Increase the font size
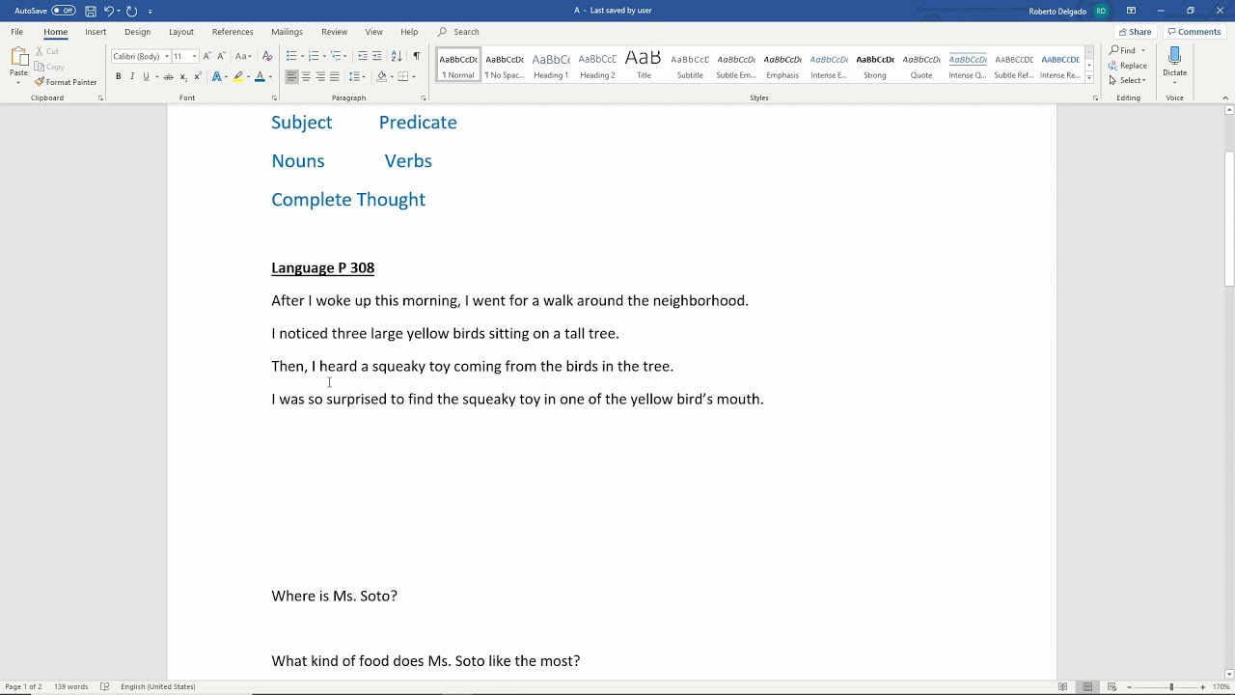Screen dimensions: 1235x695 pos(206,56)
